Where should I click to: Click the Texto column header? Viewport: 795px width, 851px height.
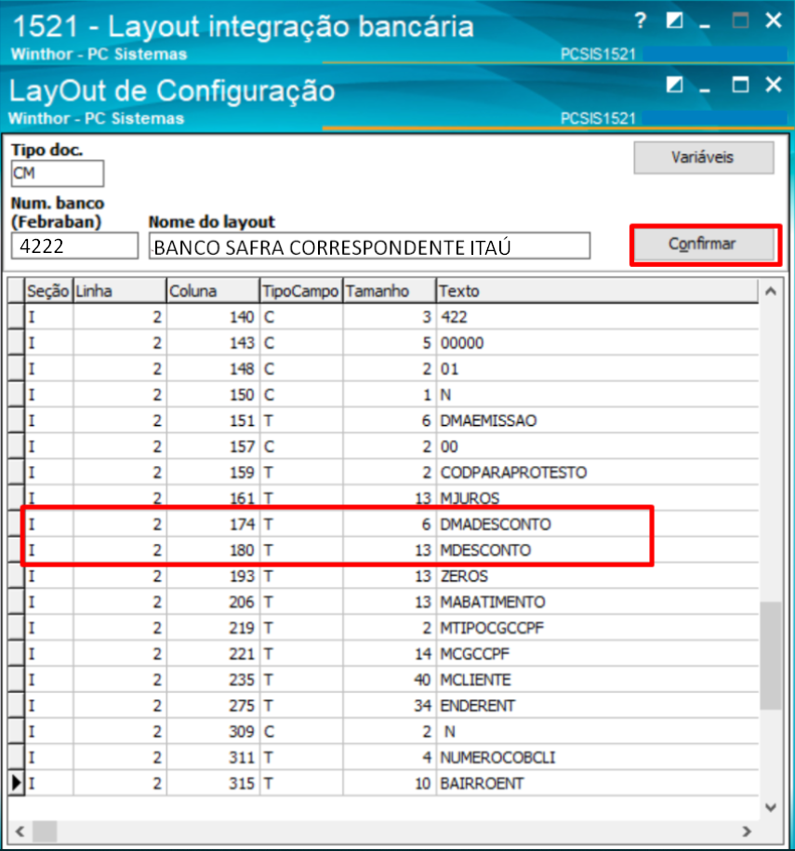pos(597,291)
